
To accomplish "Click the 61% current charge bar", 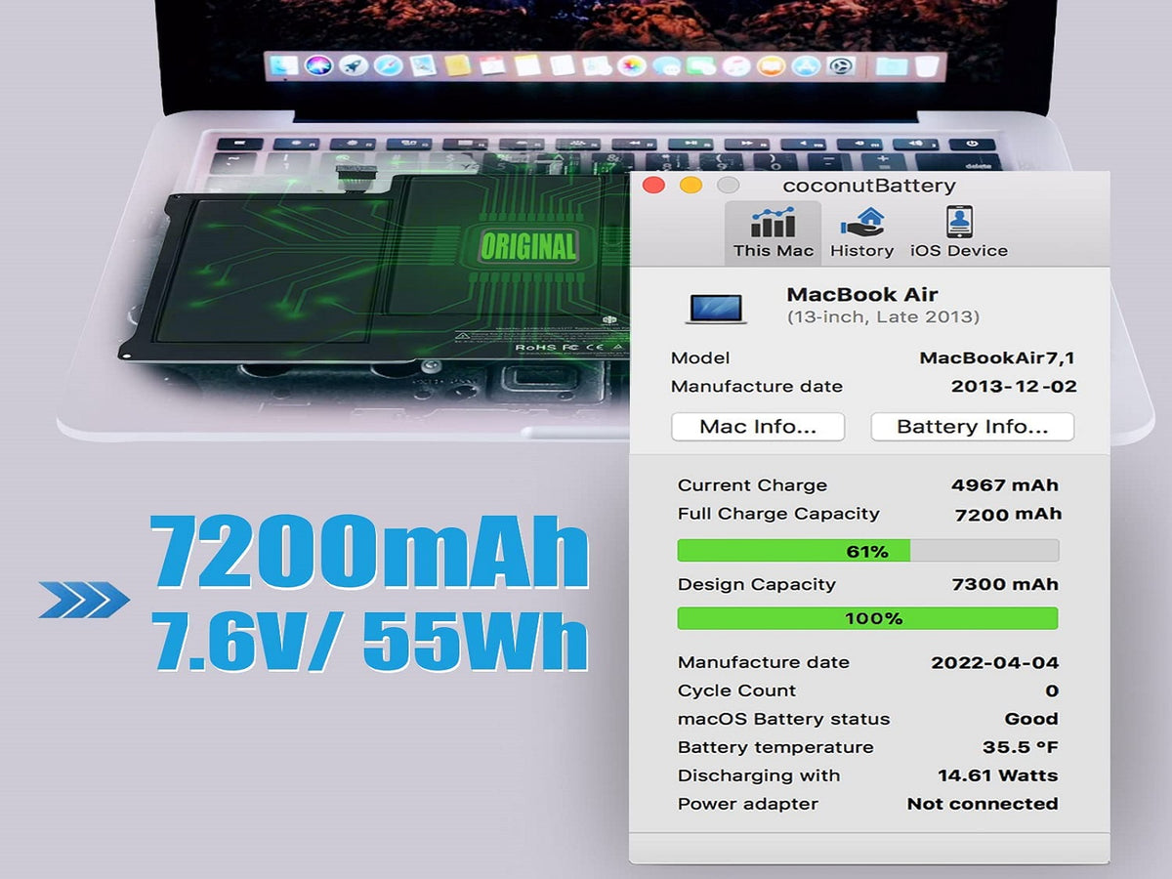I will pos(867,551).
